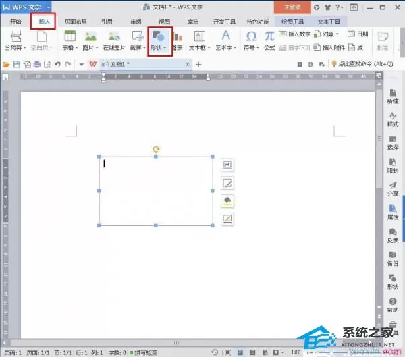This screenshot has width=405, height=357.
Task: Expand the 形状 shapes dropdown
Action: pos(165,47)
